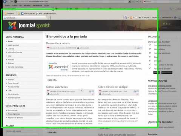Click the print icon of Sobre el inicio del código

135,91
